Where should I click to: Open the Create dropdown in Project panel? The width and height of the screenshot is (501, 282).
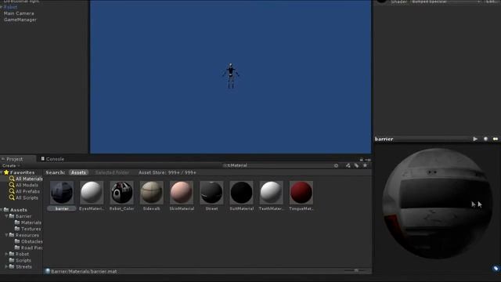point(11,165)
